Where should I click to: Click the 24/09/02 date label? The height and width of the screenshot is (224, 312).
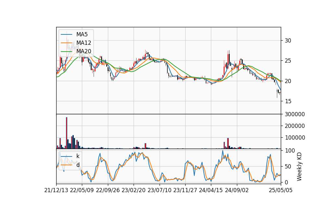tap(237, 190)
